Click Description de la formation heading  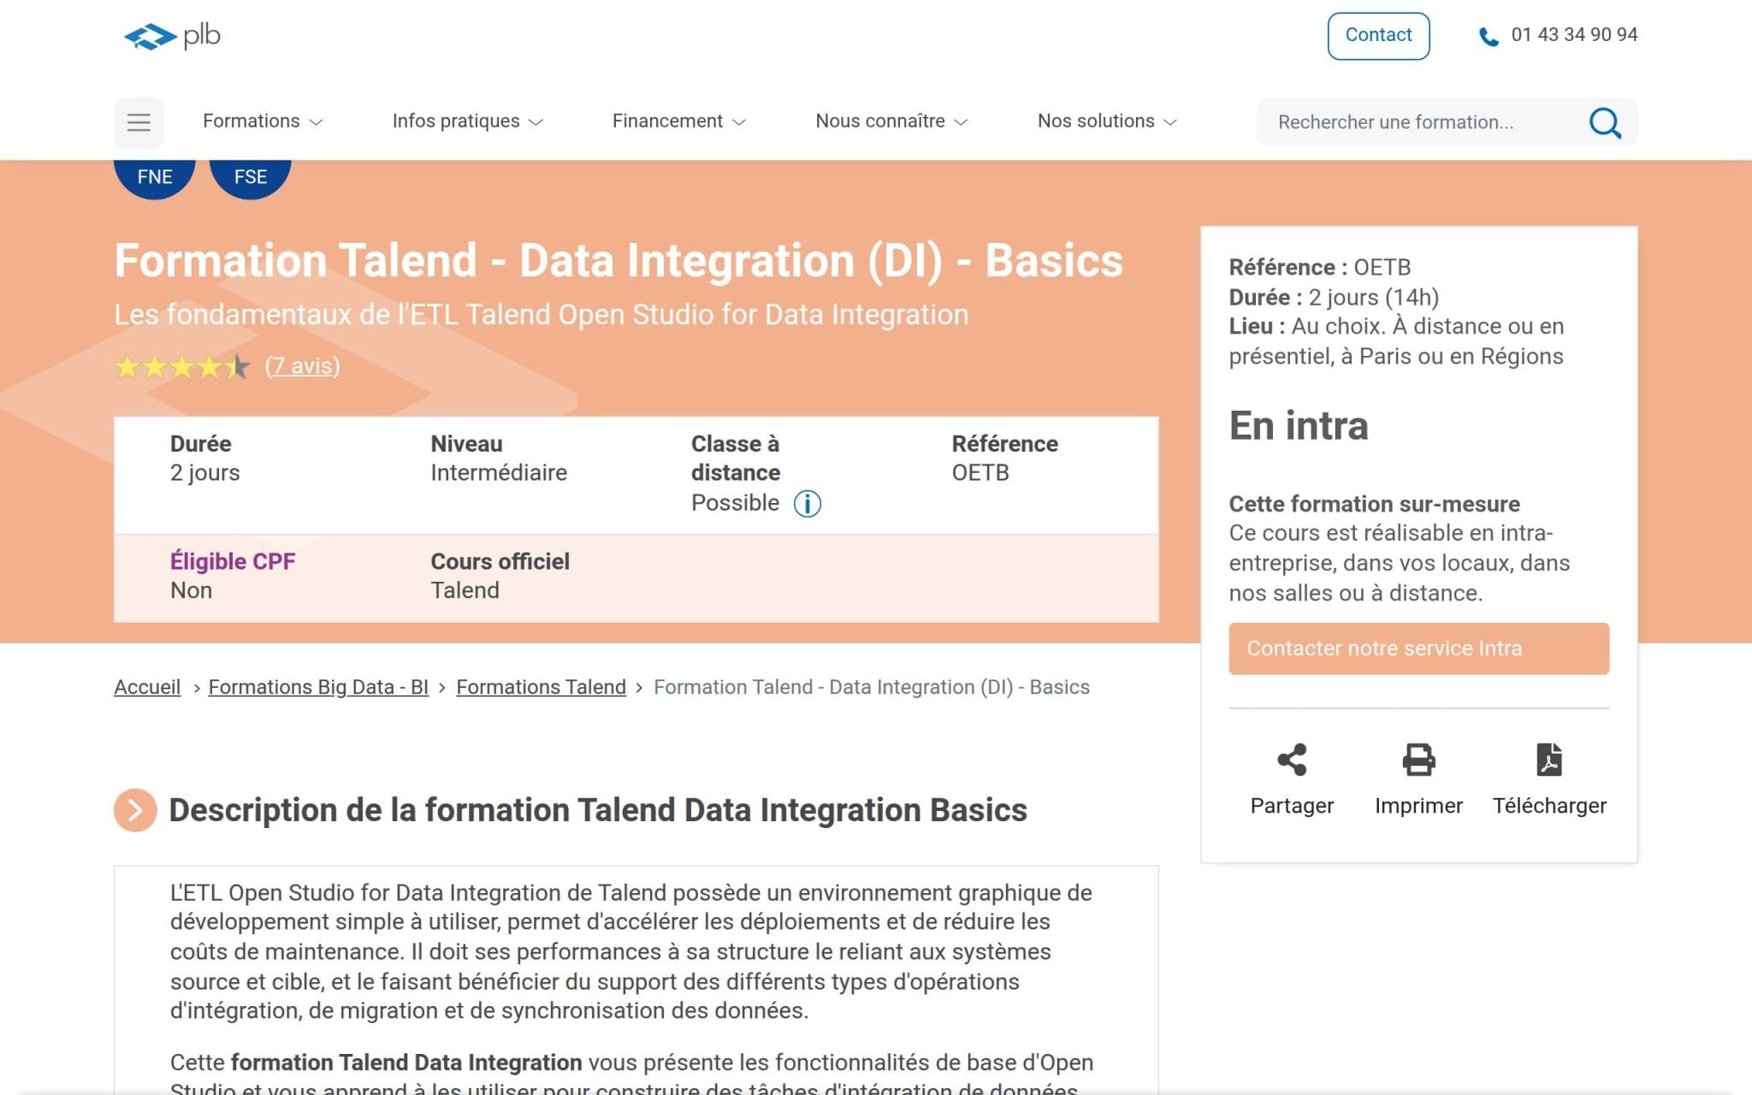pos(597,810)
